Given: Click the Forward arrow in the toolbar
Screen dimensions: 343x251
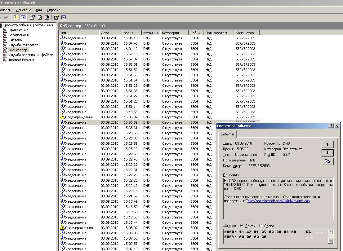Looking at the screenshot, I should click(x=6, y=17).
